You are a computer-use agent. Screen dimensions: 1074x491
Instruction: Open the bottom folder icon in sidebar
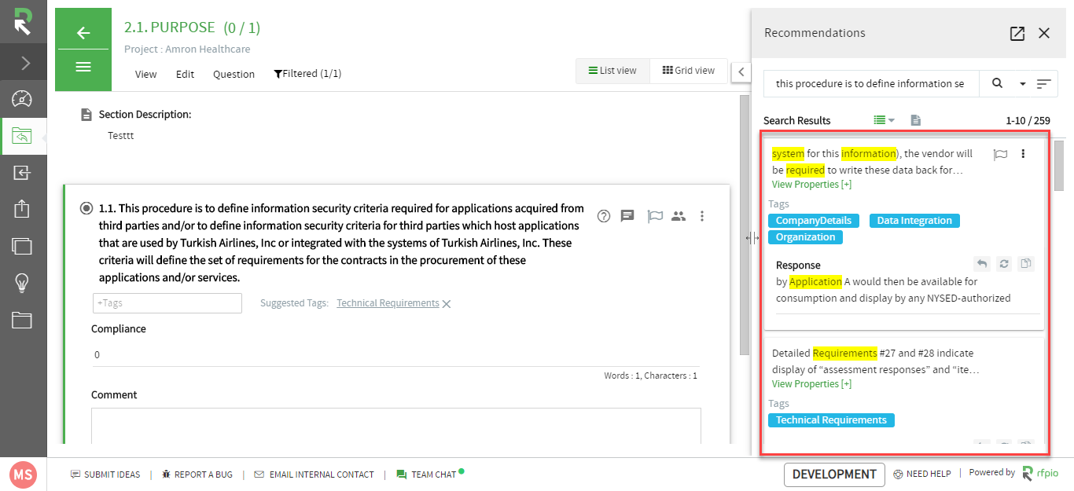click(22, 320)
